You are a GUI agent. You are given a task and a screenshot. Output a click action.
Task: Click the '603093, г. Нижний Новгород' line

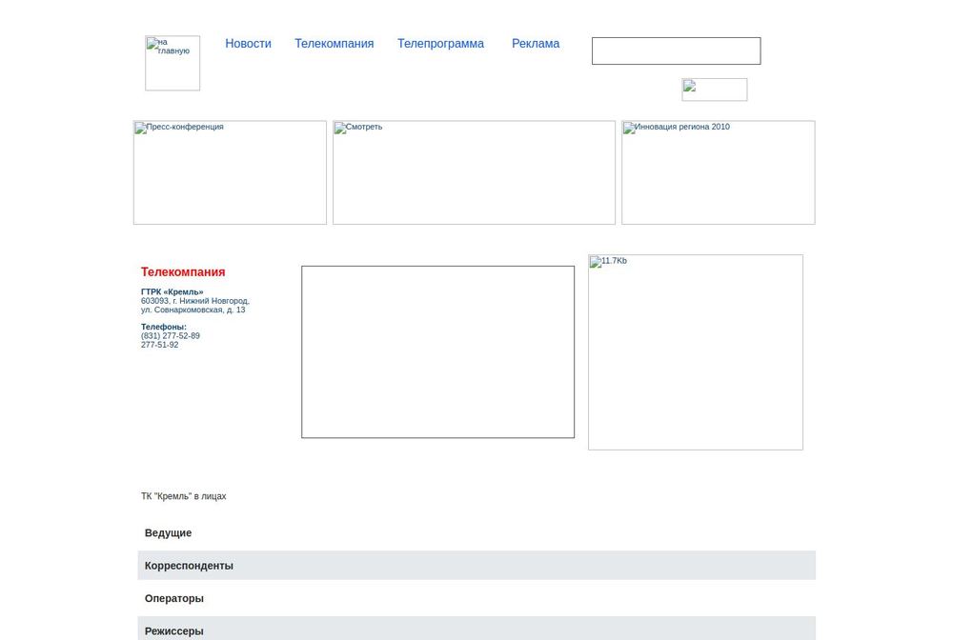pos(195,301)
